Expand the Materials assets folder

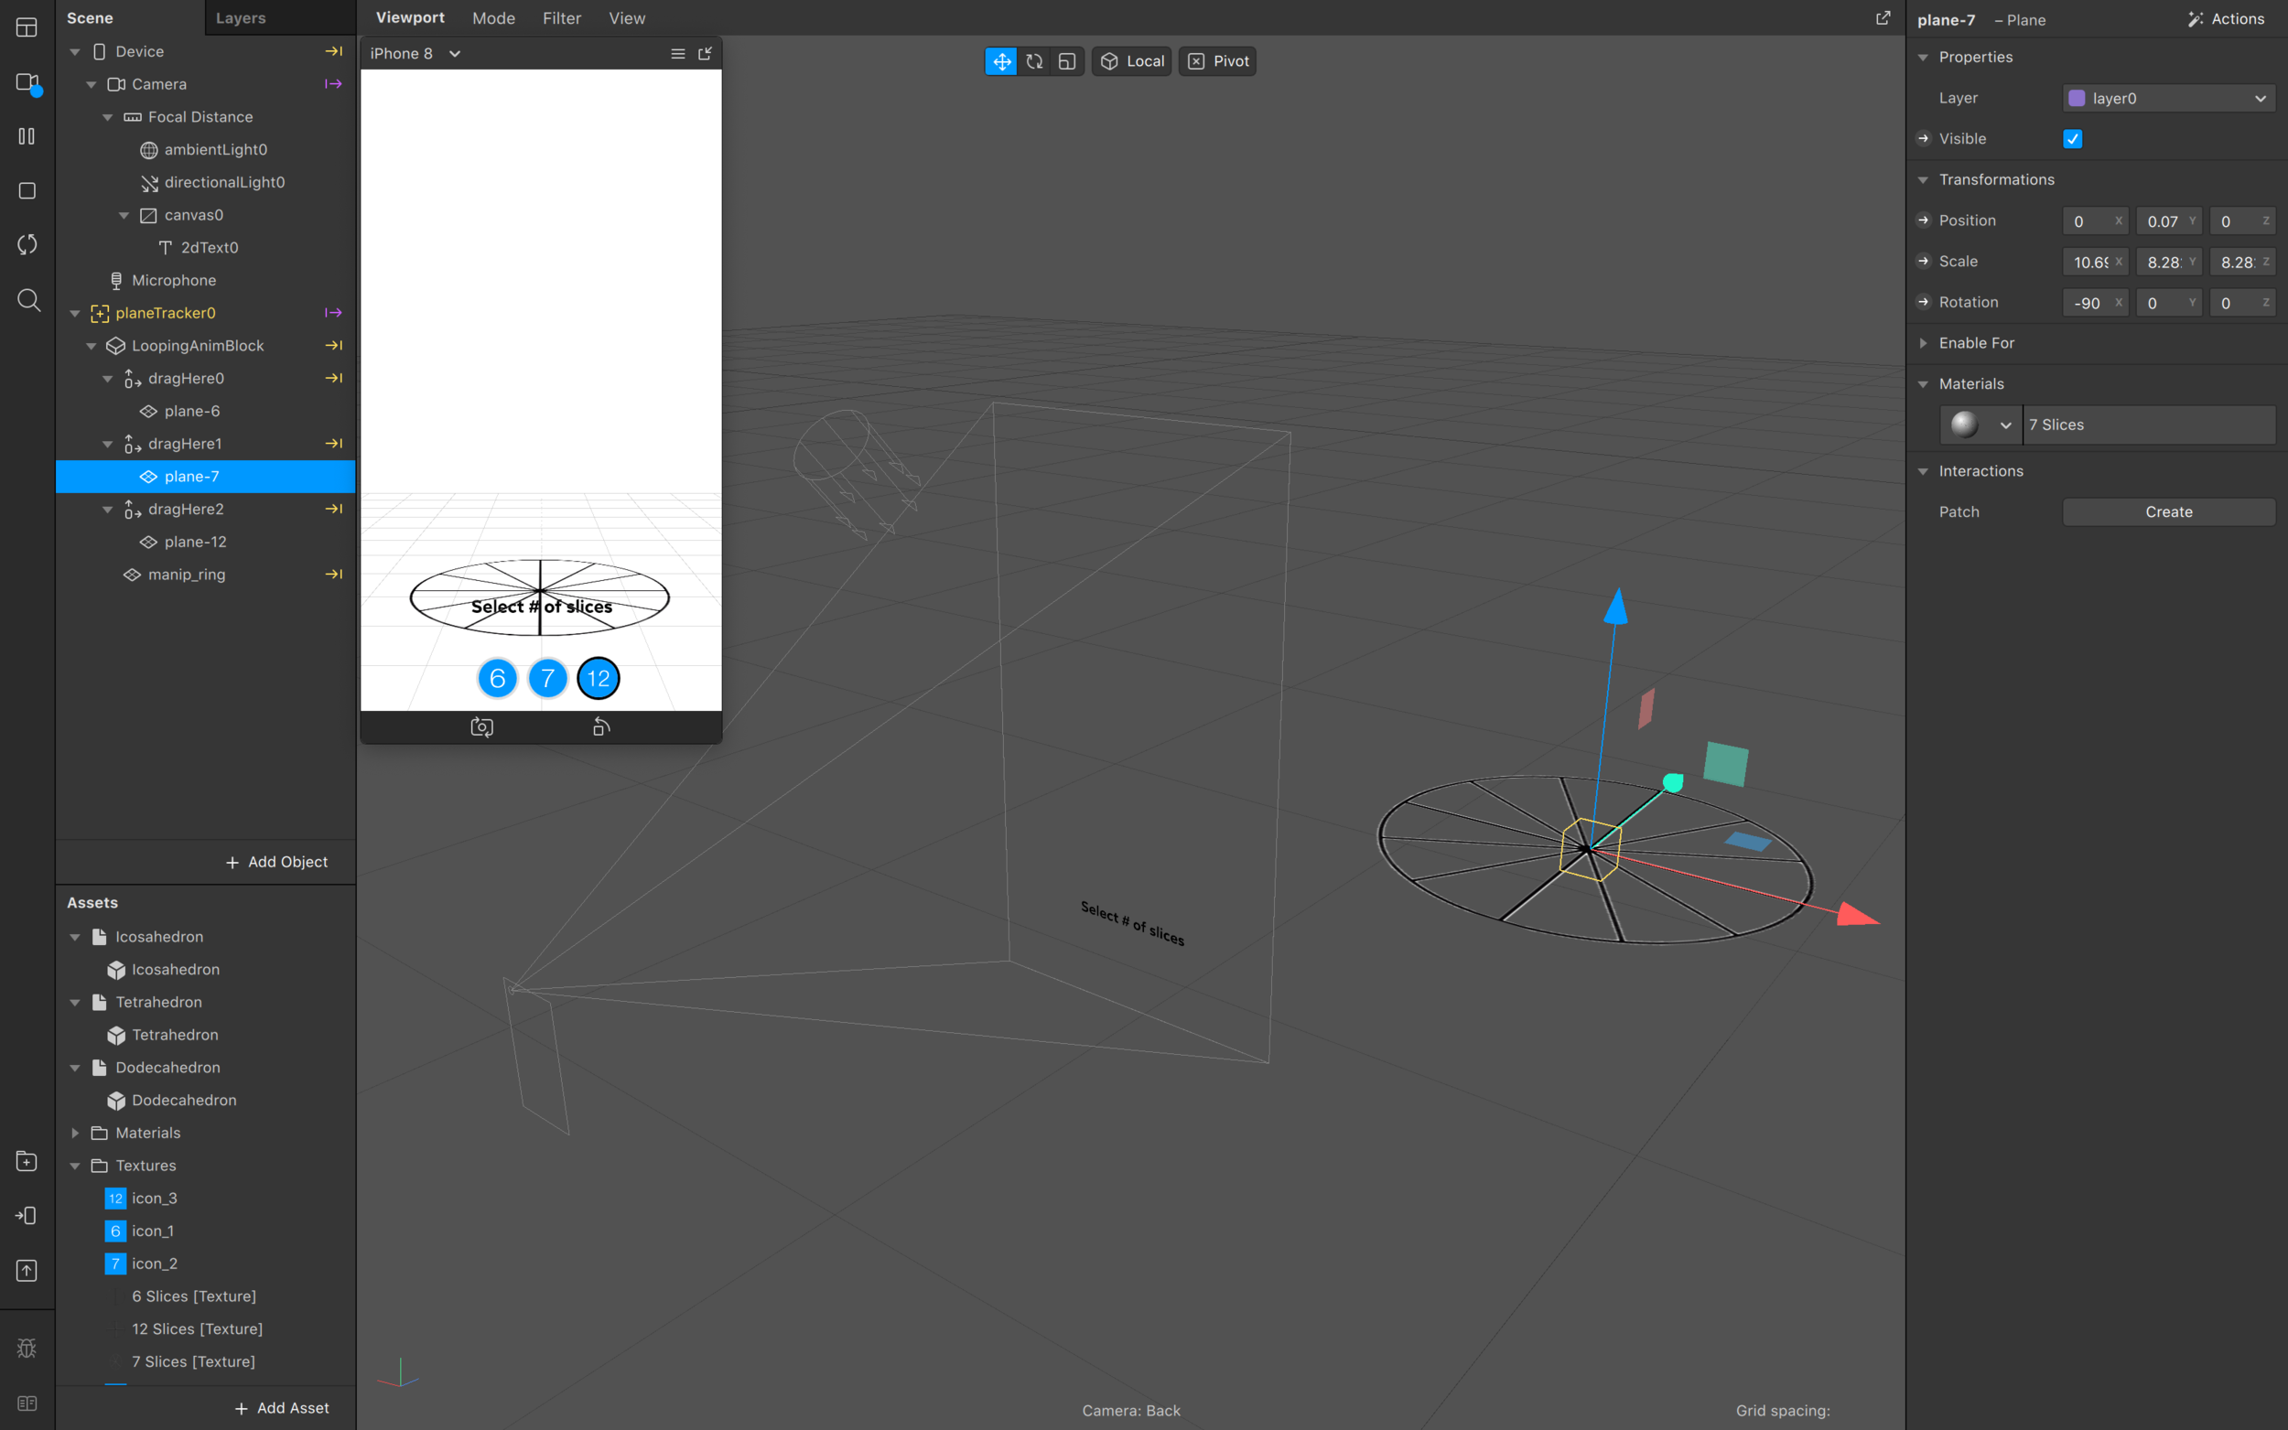tap(75, 1133)
